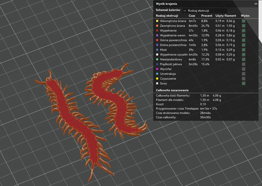Click the Procent column header
The width and height of the screenshot is (262, 186).
(x=207, y=16)
